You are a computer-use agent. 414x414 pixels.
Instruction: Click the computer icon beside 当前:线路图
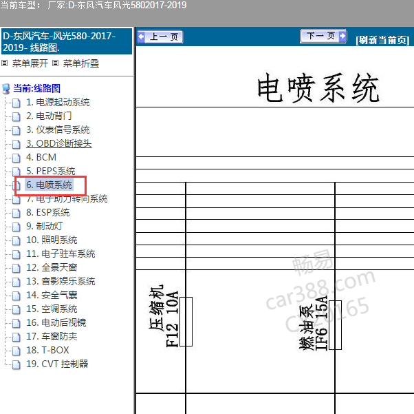pyautogui.click(x=6, y=89)
